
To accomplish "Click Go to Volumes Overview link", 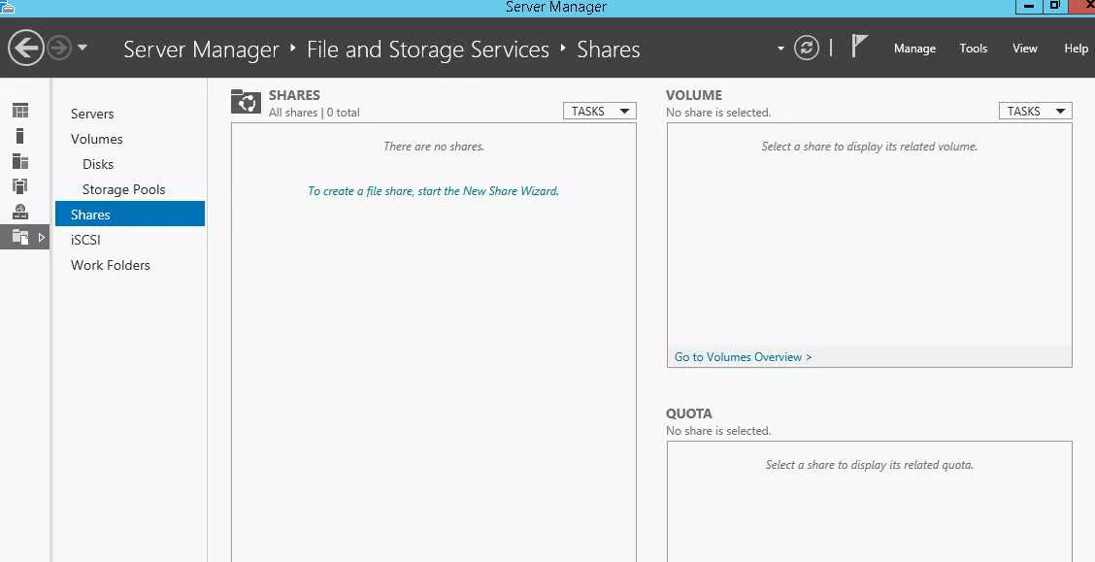I will pyautogui.click(x=743, y=357).
